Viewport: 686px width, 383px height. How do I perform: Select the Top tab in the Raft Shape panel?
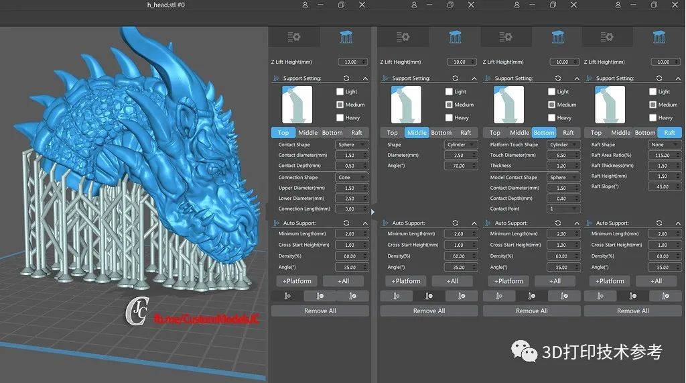[x=596, y=133]
